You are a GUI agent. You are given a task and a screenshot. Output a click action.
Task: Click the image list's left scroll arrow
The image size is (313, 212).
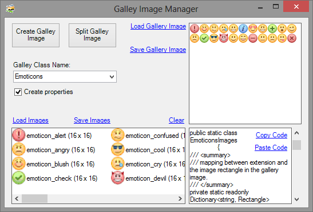(x=17, y=198)
